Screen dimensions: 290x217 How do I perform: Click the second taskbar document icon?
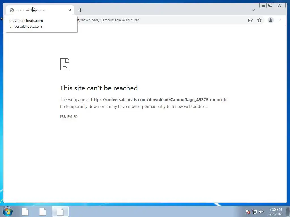point(42,211)
